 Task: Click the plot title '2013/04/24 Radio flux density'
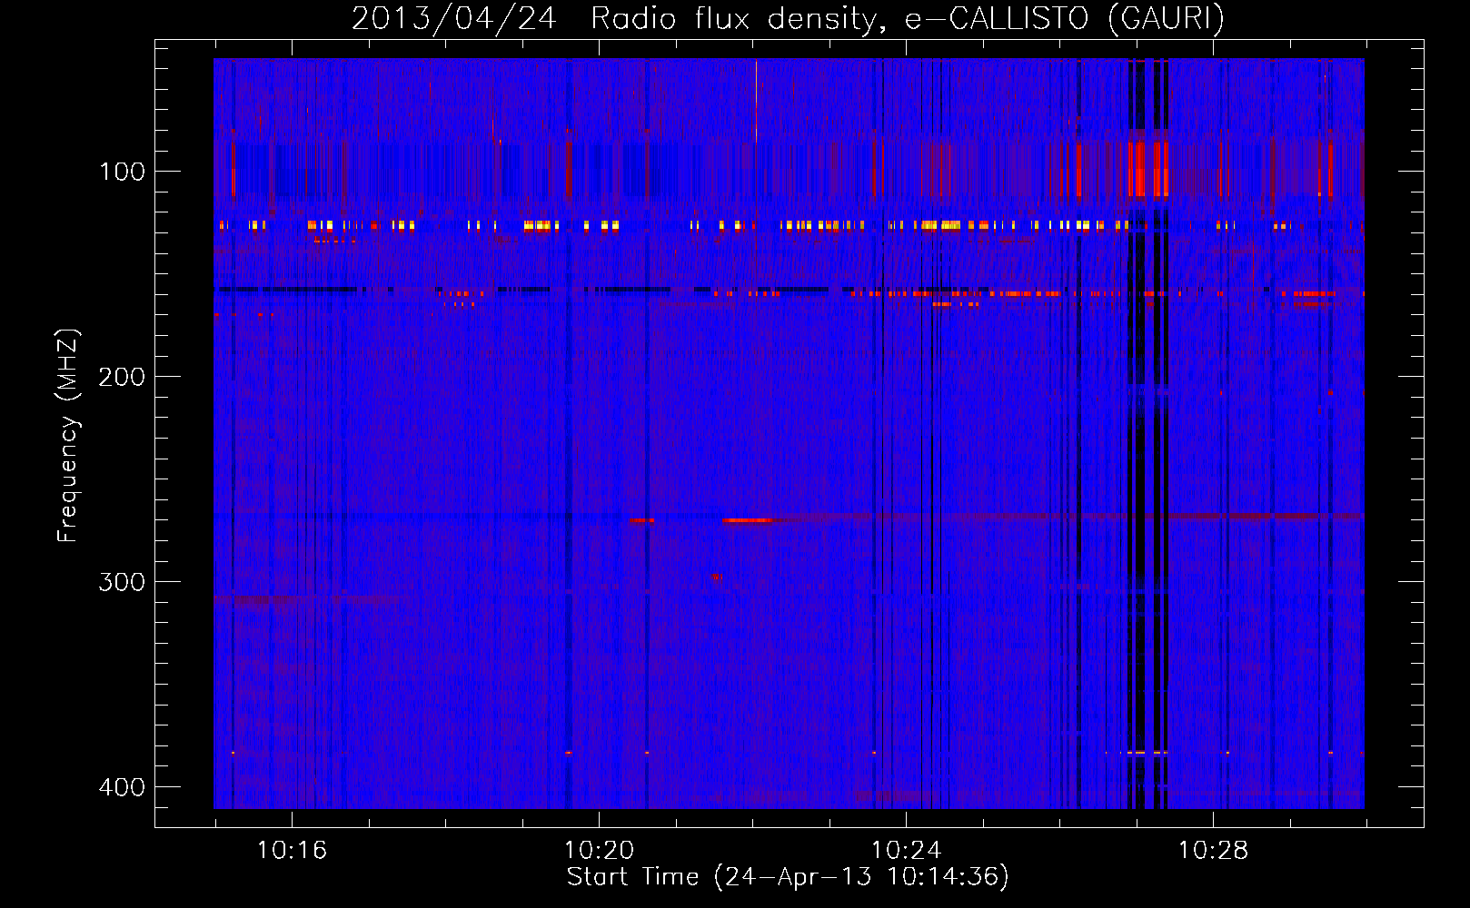(x=615, y=18)
